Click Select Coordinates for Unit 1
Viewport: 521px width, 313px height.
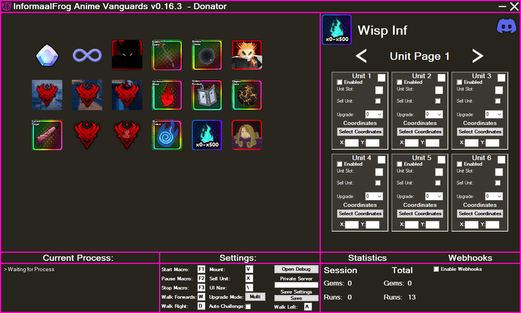360,132
